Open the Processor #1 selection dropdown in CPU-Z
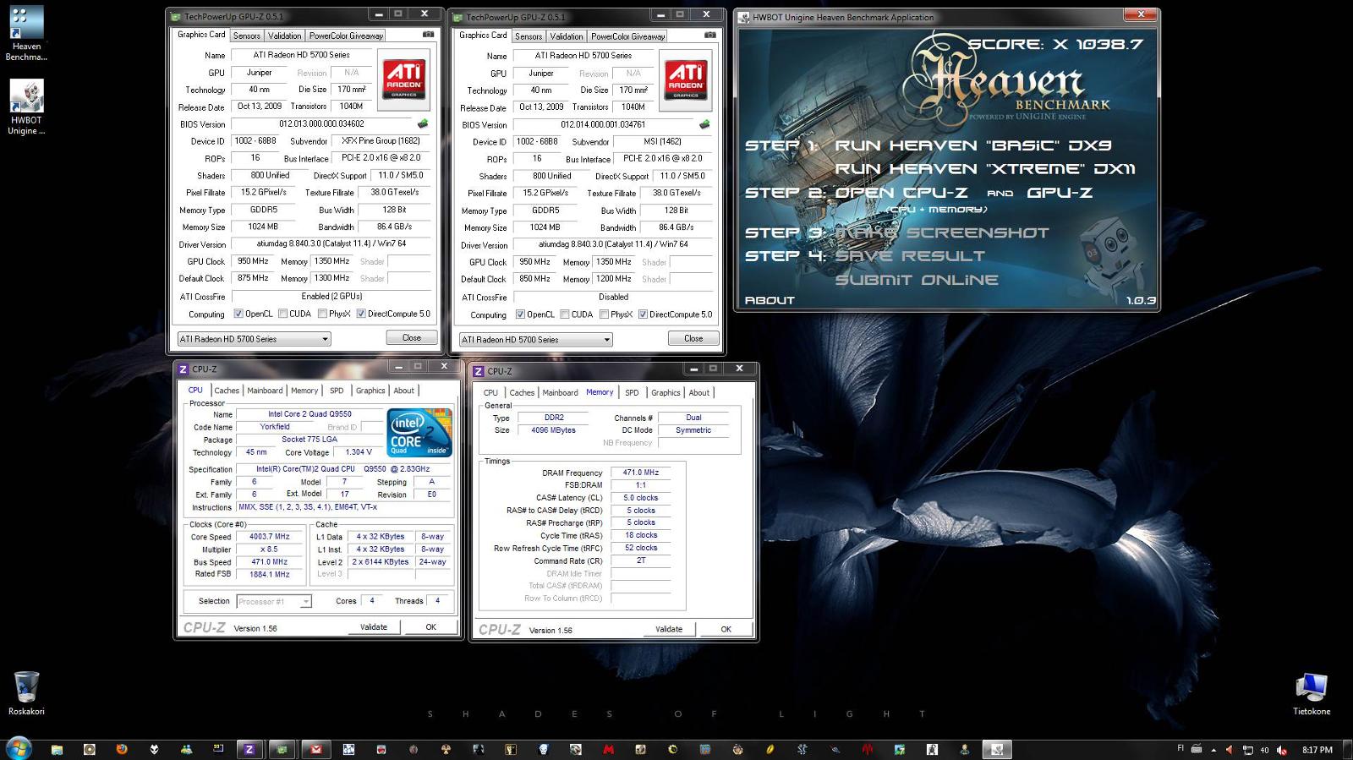This screenshot has width=1353, height=760. click(x=274, y=601)
